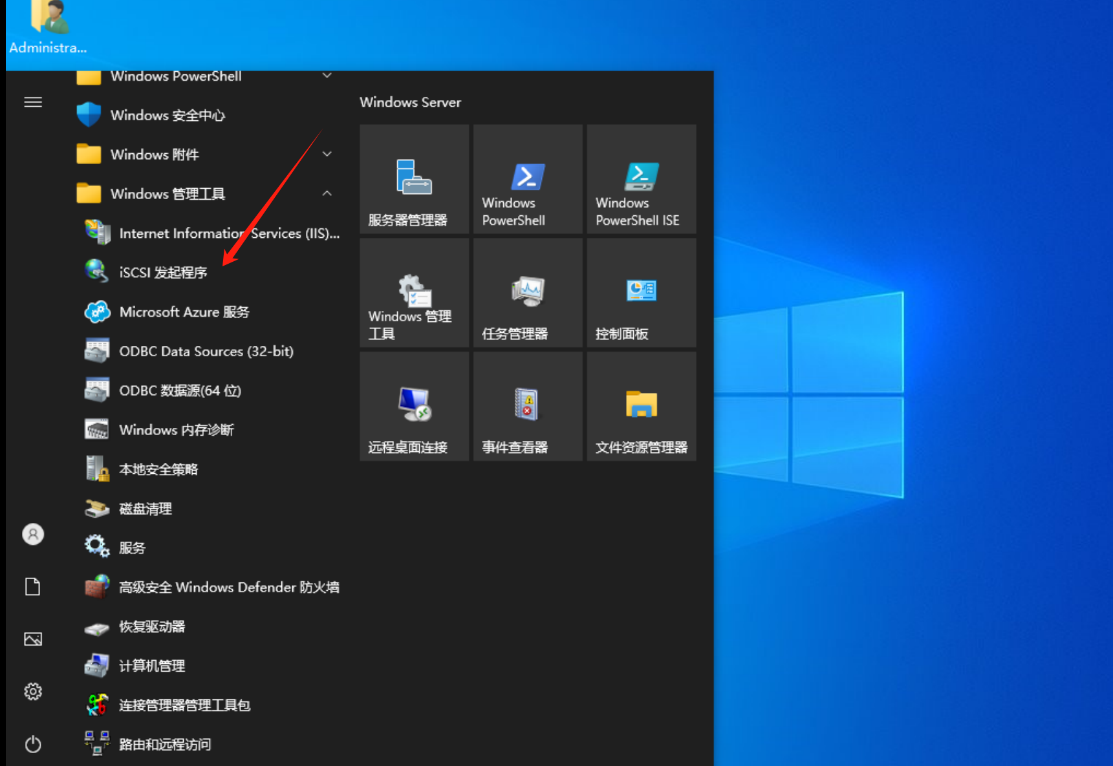Open the Windows 管理工具 tile

pyautogui.click(x=414, y=293)
